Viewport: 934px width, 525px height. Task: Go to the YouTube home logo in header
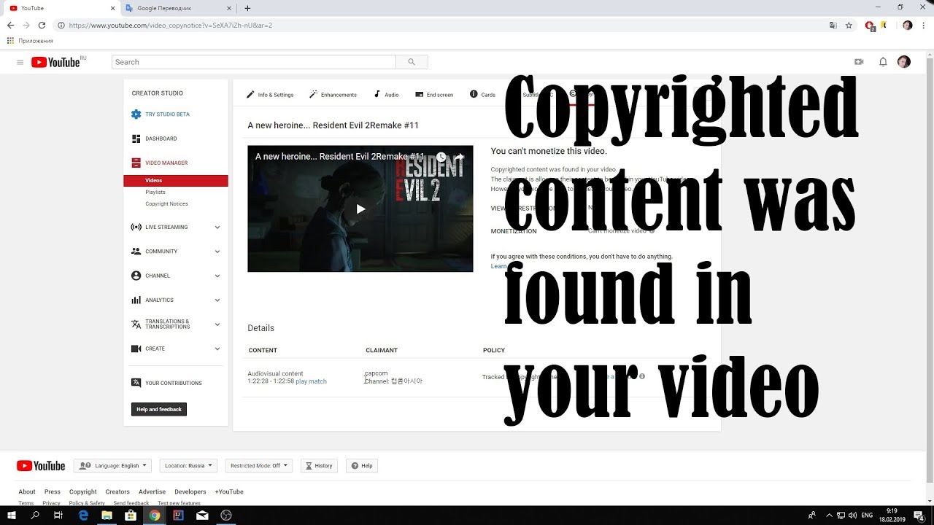(x=57, y=62)
